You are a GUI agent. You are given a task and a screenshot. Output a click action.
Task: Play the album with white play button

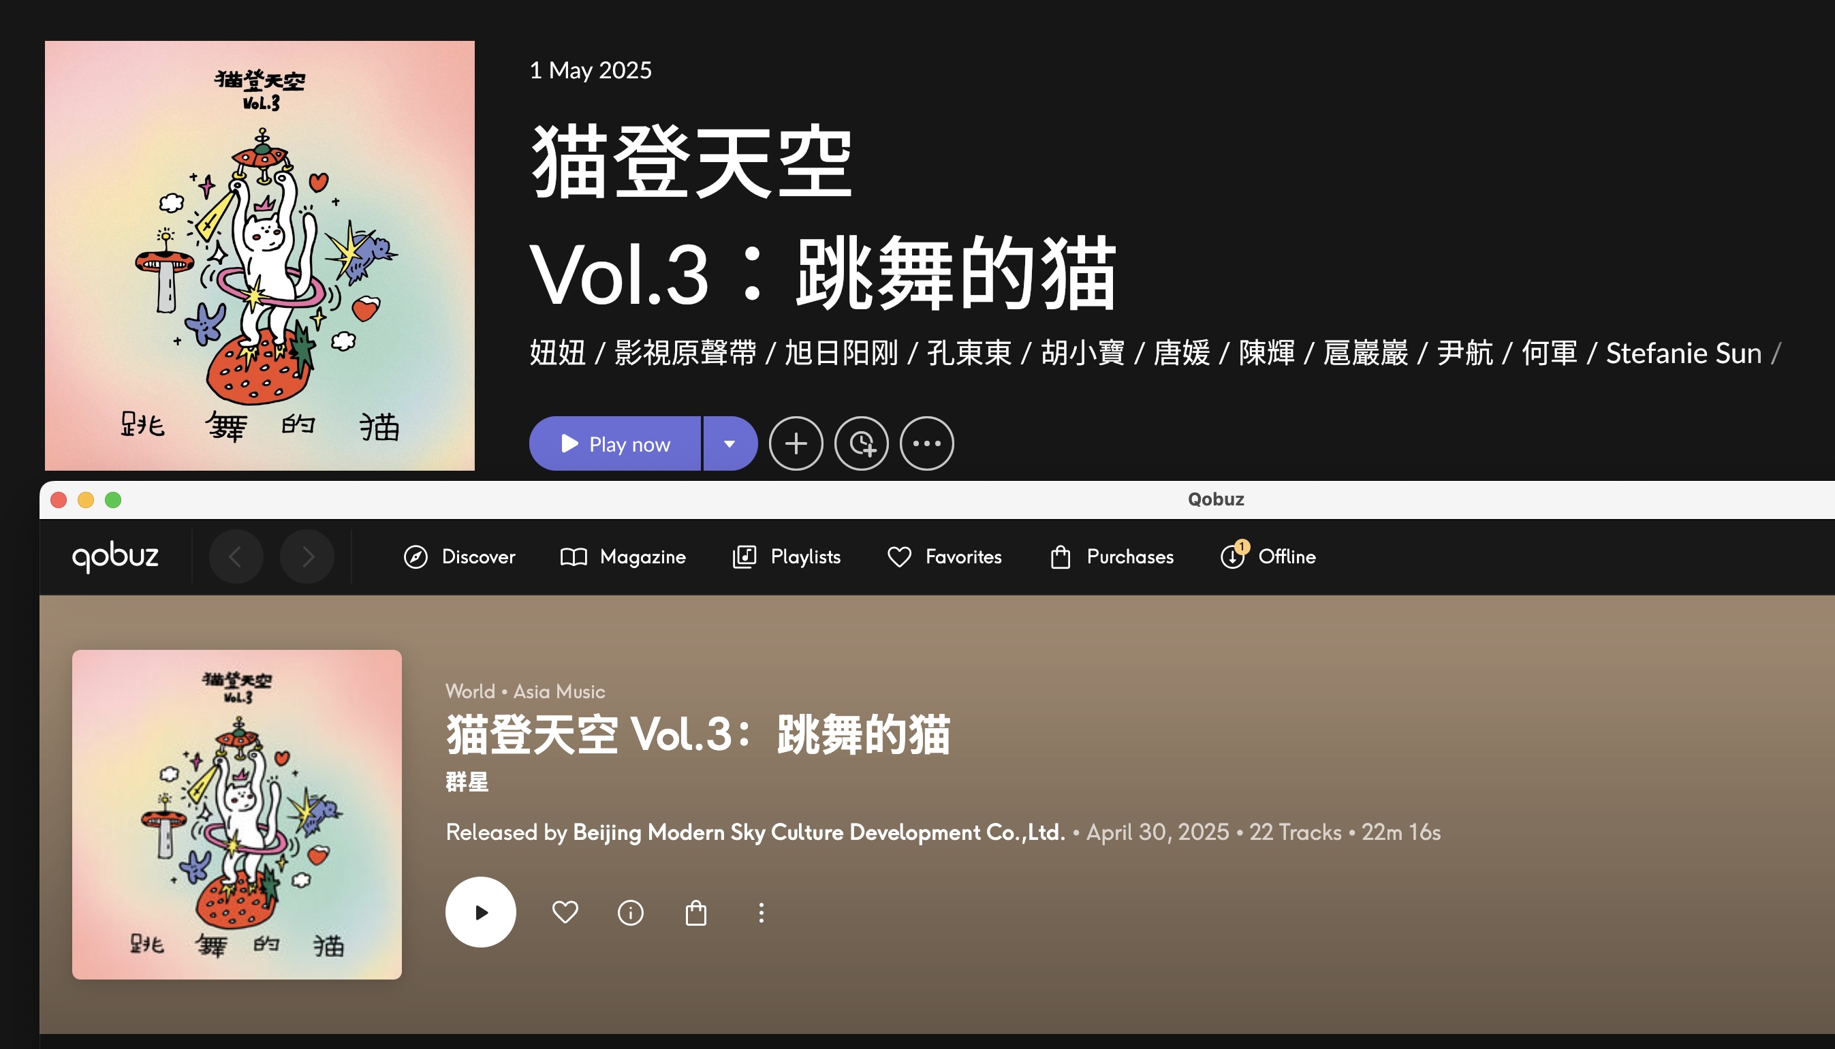click(x=480, y=912)
